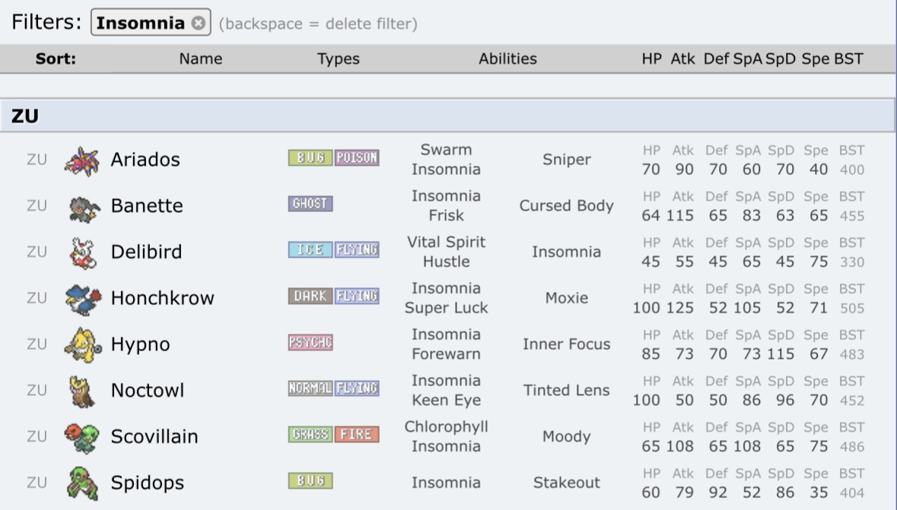Click Delibird's Hustle ability
Viewport: 897px width, 510px height.
click(446, 262)
